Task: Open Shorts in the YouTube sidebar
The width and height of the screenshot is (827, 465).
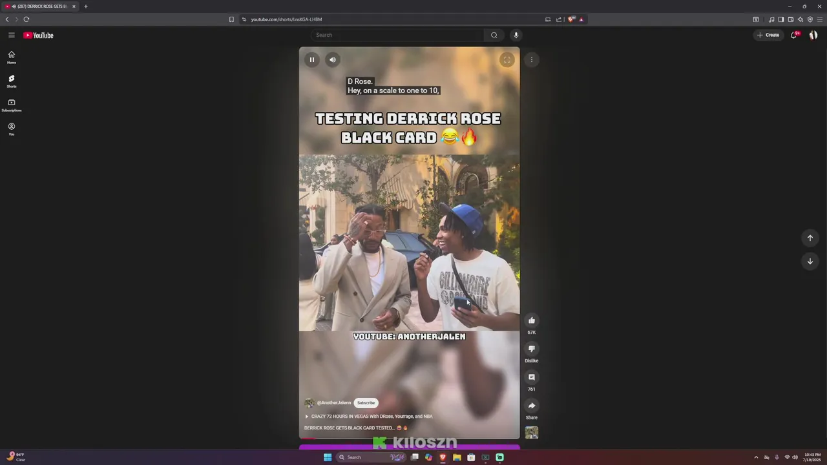Action: click(11, 81)
